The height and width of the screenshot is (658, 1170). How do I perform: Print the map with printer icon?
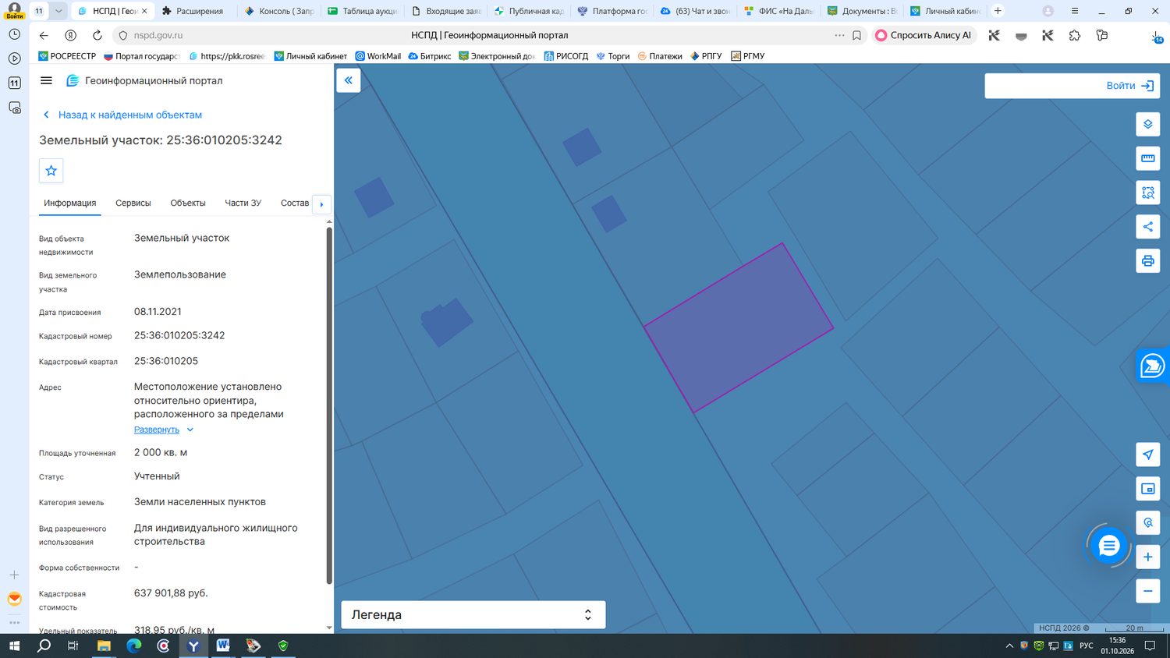coord(1147,261)
